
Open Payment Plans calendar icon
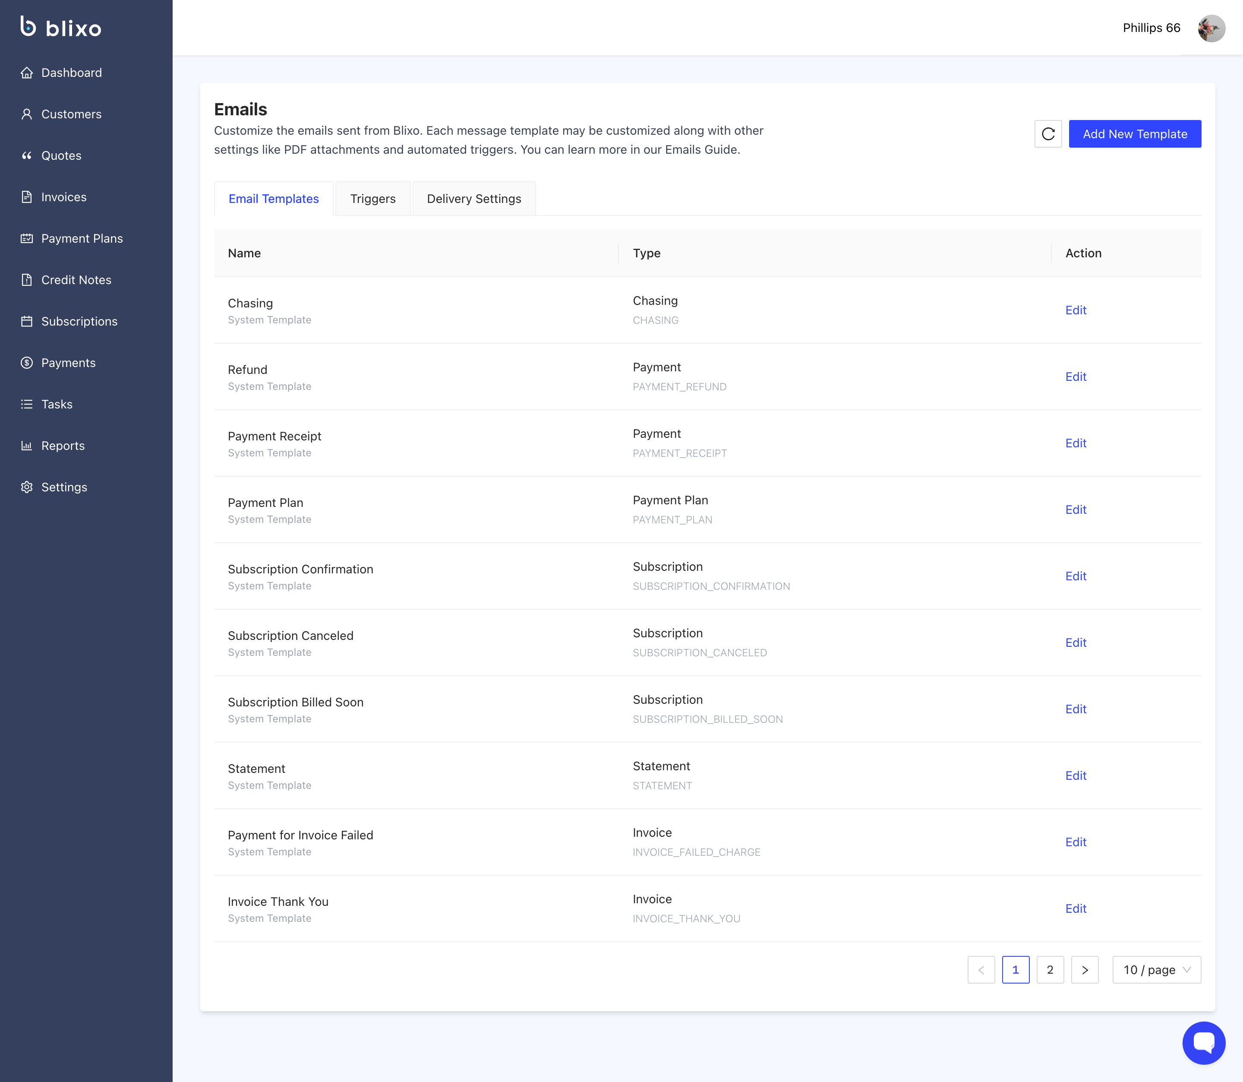(x=27, y=238)
